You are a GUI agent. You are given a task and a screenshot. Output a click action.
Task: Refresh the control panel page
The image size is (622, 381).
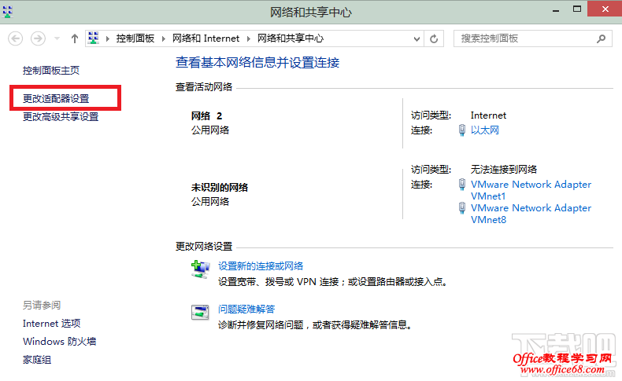pos(434,38)
